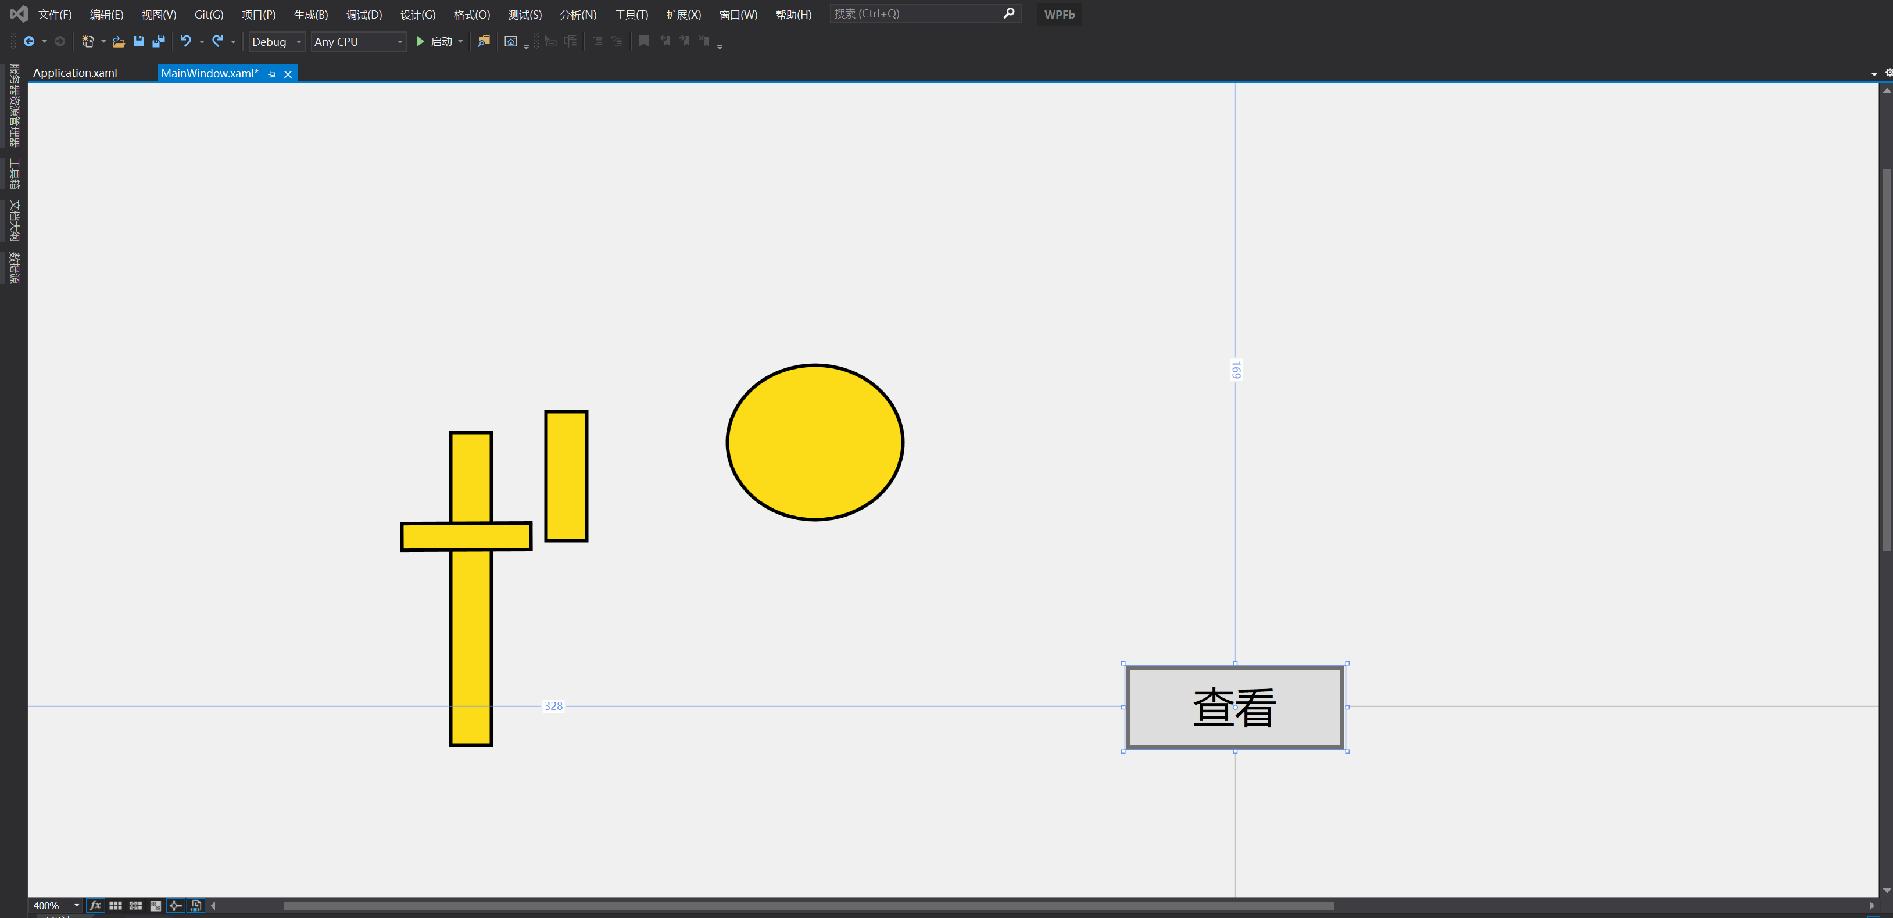This screenshot has width=1893, height=918.
Task: Redo the action via toolbar icon
Action: pyautogui.click(x=217, y=42)
